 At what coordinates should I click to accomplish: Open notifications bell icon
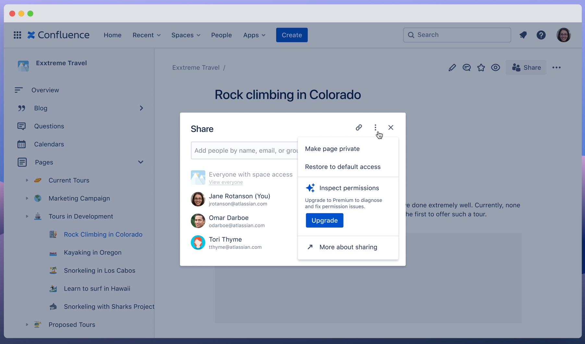(523, 35)
